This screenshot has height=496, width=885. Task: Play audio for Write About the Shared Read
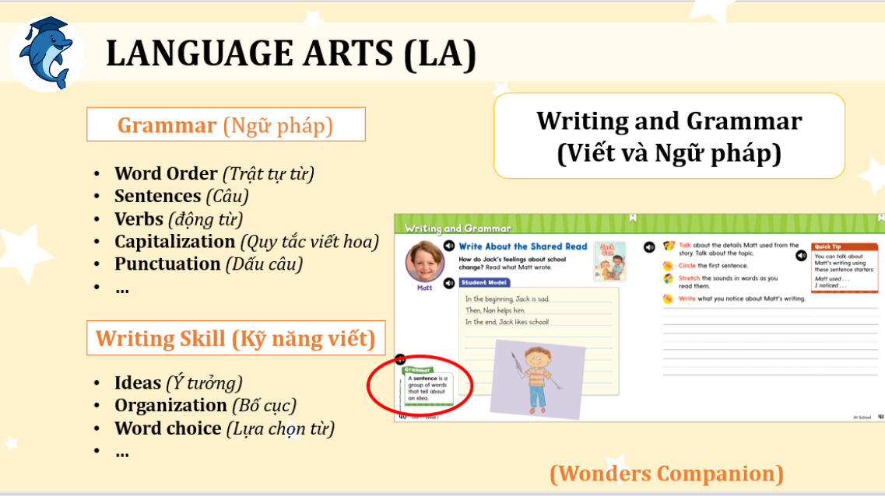click(x=449, y=246)
